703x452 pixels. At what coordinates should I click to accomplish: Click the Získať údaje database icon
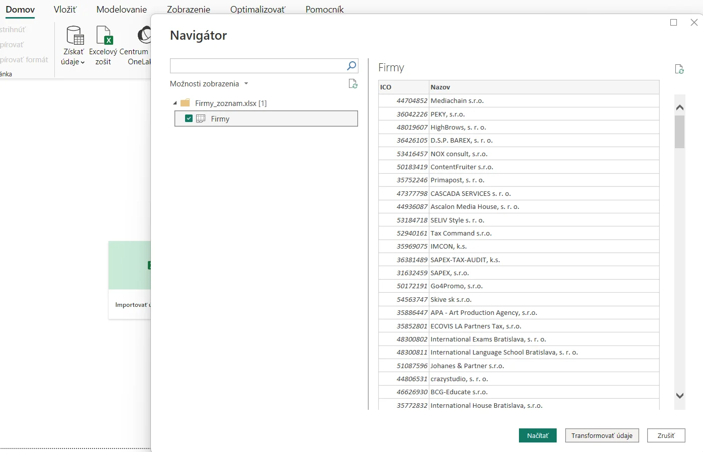click(75, 35)
